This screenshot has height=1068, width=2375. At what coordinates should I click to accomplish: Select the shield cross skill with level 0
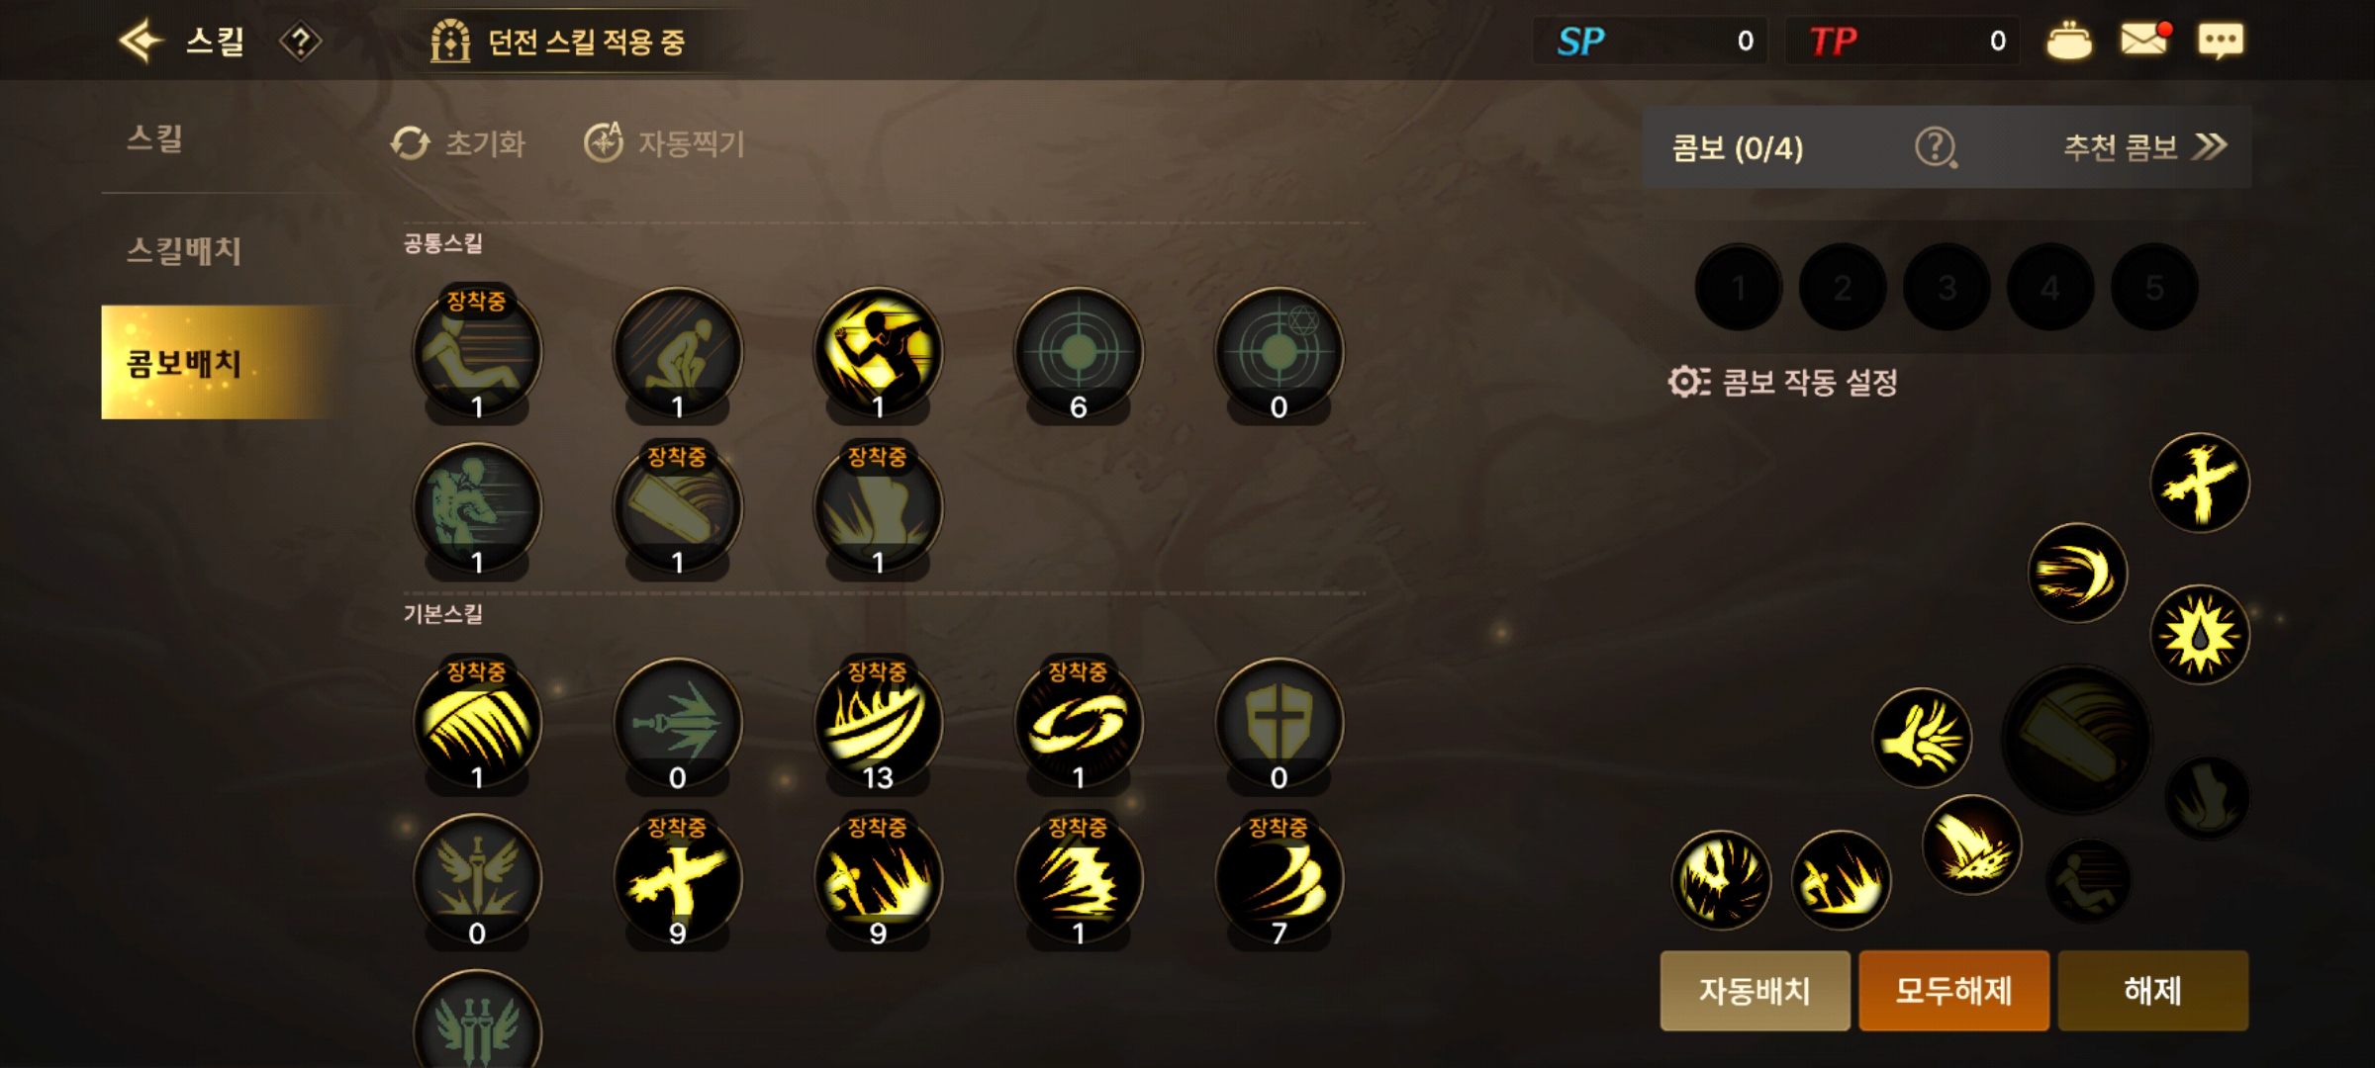(x=1279, y=724)
